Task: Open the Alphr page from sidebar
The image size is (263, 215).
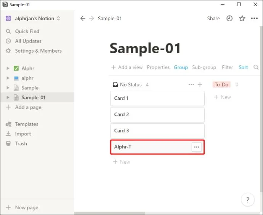Action: [28, 68]
